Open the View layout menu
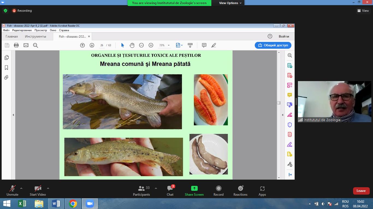 [x=363, y=11]
